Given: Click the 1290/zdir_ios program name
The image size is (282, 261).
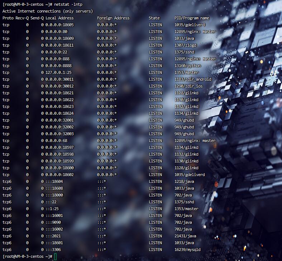Looking at the screenshot, I should point(188,86).
